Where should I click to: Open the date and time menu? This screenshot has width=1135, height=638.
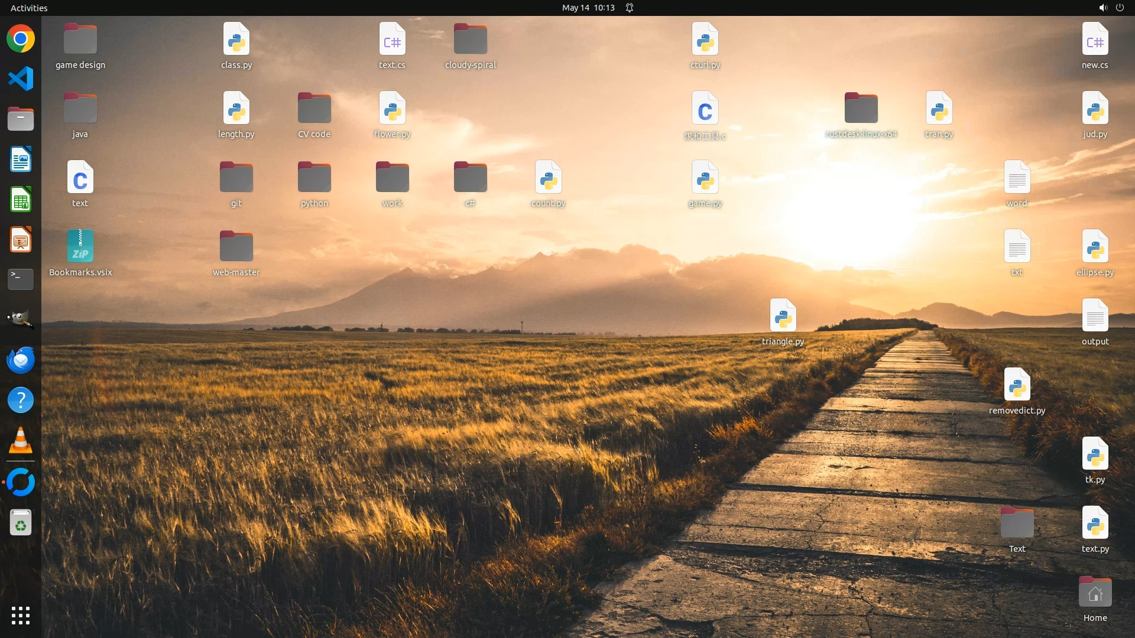(588, 8)
